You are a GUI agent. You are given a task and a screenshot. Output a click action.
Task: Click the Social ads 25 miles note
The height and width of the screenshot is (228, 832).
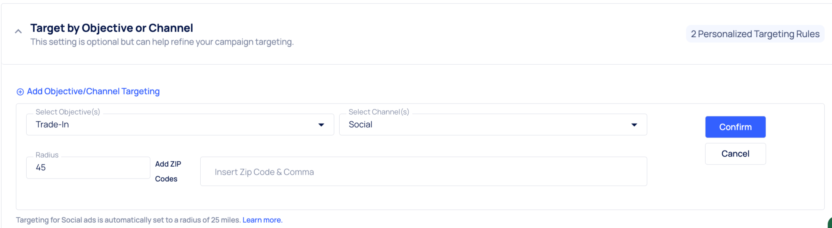tap(128, 220)
